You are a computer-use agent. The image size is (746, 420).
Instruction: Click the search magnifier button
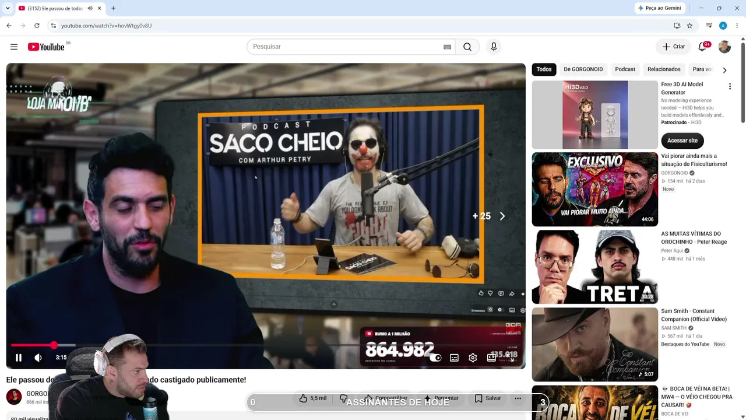[467, 47]
